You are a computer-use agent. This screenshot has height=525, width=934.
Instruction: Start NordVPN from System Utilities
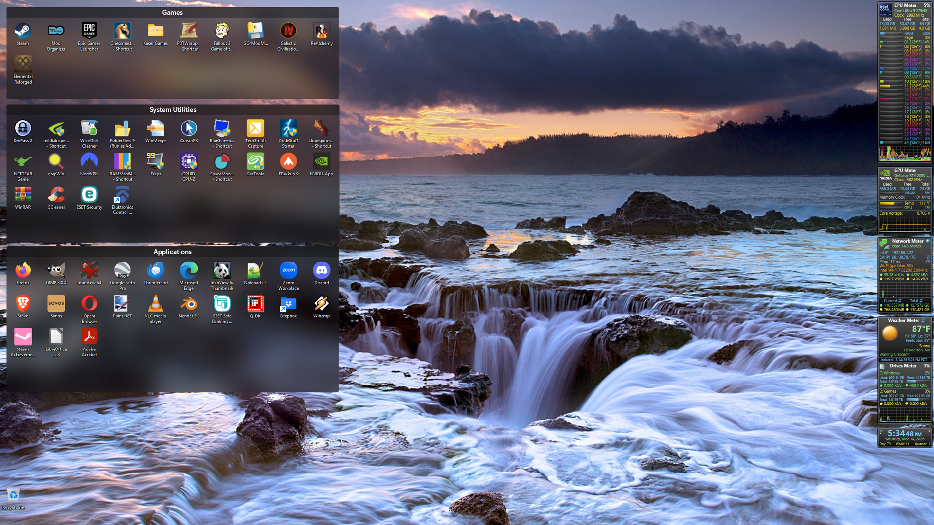(x=89, y=162)
